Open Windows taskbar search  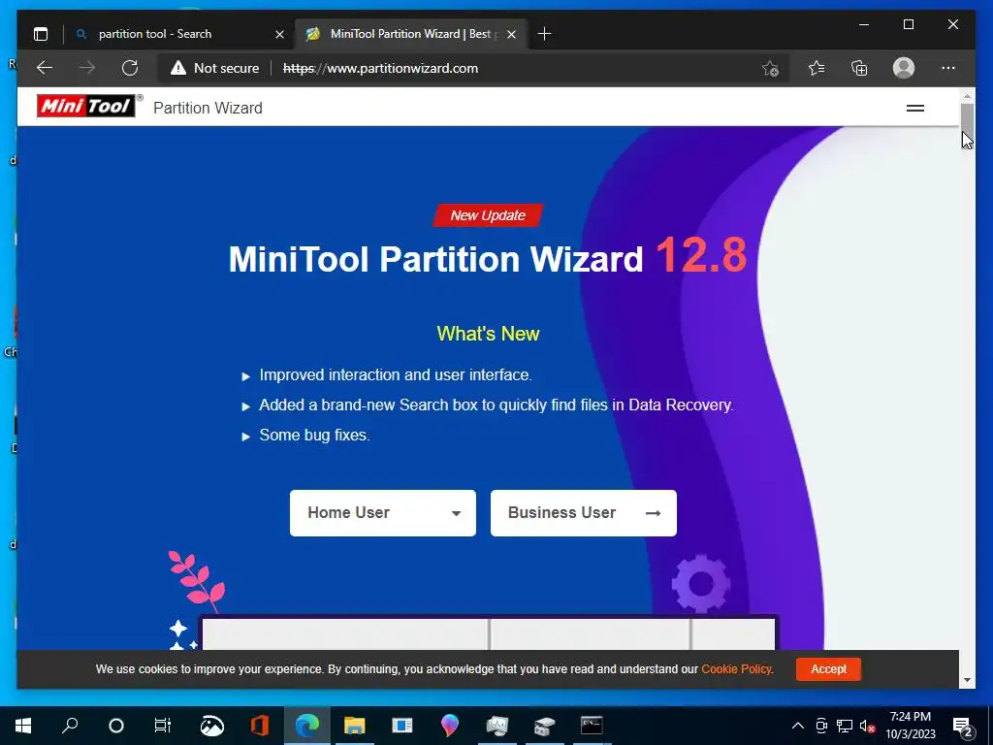click(x=70, y=726)
